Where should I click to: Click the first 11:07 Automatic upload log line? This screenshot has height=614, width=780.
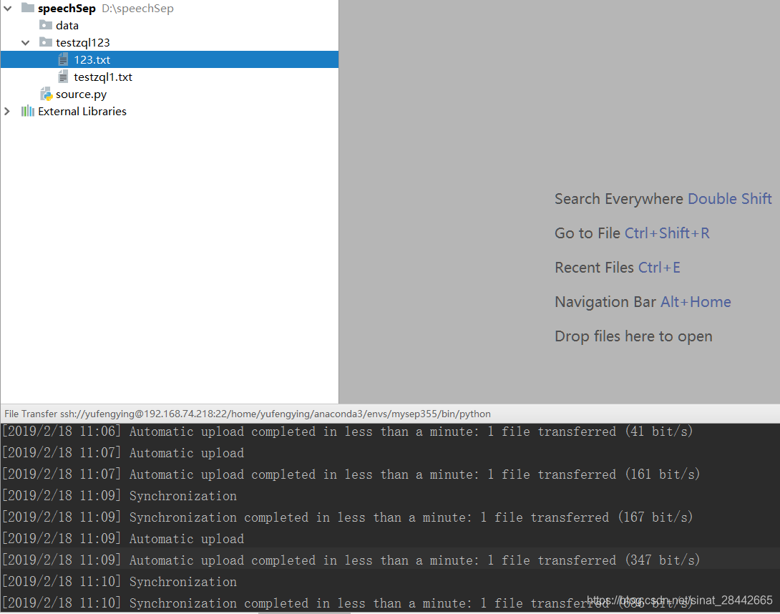coord(123,453)
